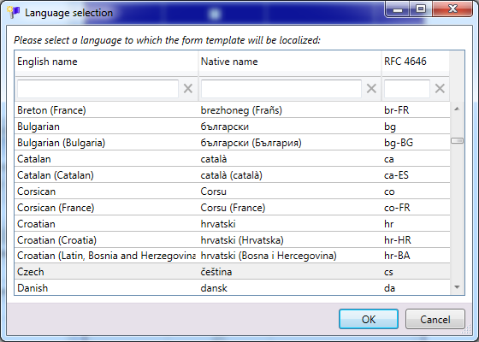Focus the English name filter field

pos(98,89)
